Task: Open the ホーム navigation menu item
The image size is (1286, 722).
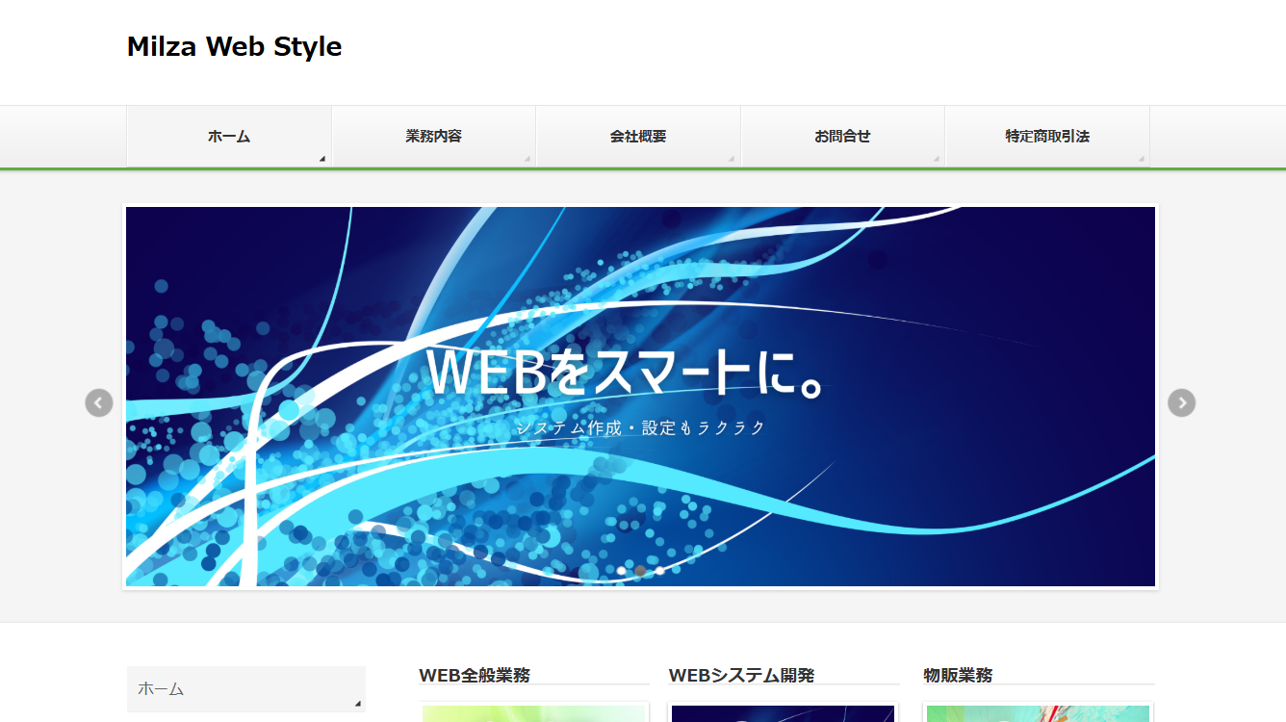Action: coord(229,137)
